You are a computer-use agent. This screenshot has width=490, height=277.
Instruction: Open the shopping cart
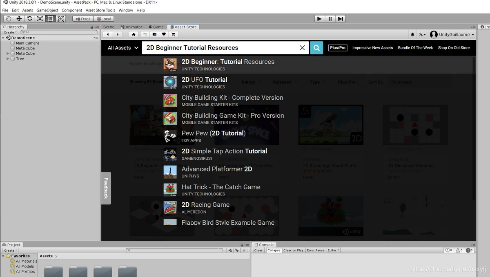174,34
